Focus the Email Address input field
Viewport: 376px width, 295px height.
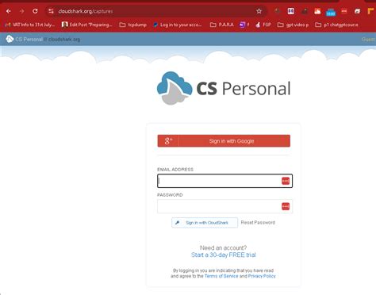point(224,181)
